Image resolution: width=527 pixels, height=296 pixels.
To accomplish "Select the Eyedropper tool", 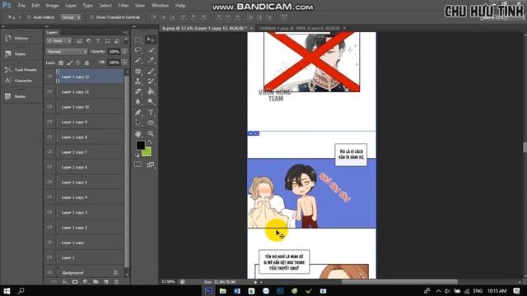I will tap(151, 60).
